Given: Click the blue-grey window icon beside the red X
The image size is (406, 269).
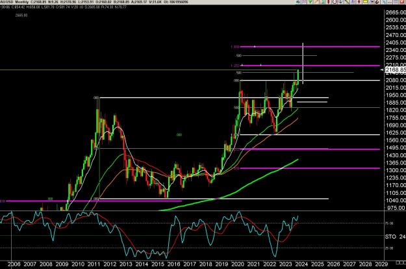Looking at the screenshot, I should (x=395, y=2).
